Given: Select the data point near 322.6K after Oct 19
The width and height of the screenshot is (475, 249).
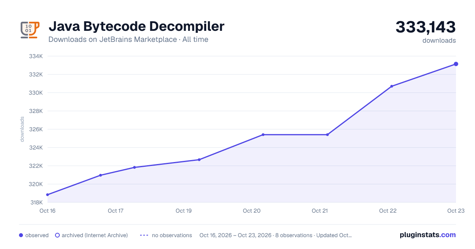Looking at the screenshot, I should [x=199, y=160].
